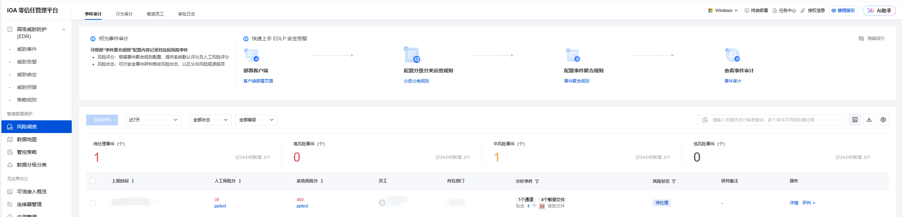Click the 部署客户端 step icon
The width and height of the screenshot is (902, 217).
(252, 55)
